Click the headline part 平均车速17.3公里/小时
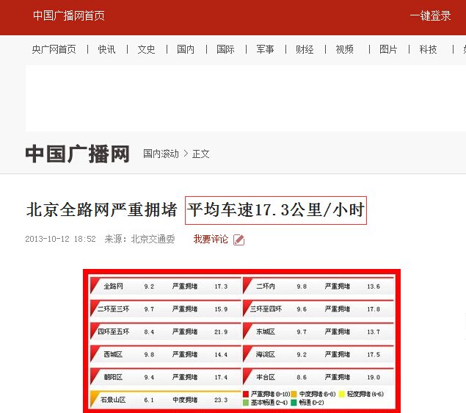This screenshot has height=413, width=466. click(x=276, y=210)
